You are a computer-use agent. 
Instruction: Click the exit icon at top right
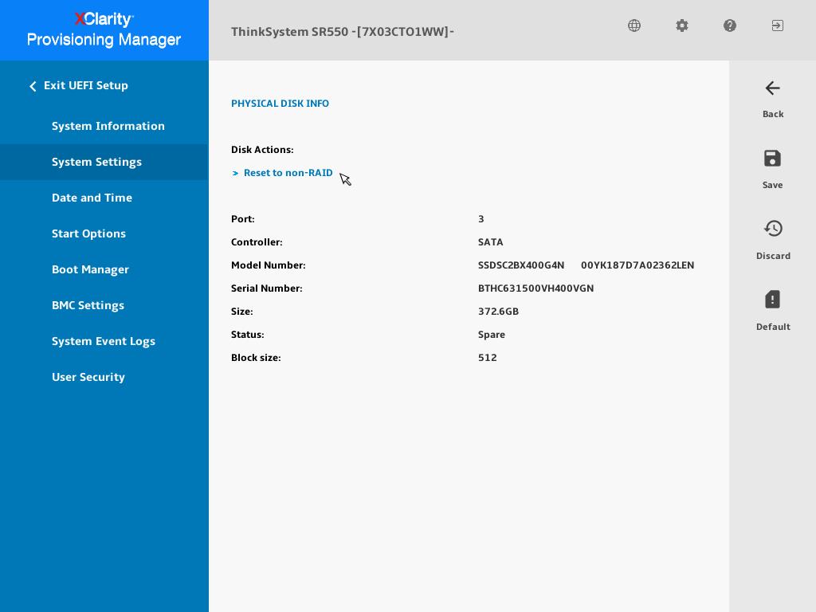(778, 25)
